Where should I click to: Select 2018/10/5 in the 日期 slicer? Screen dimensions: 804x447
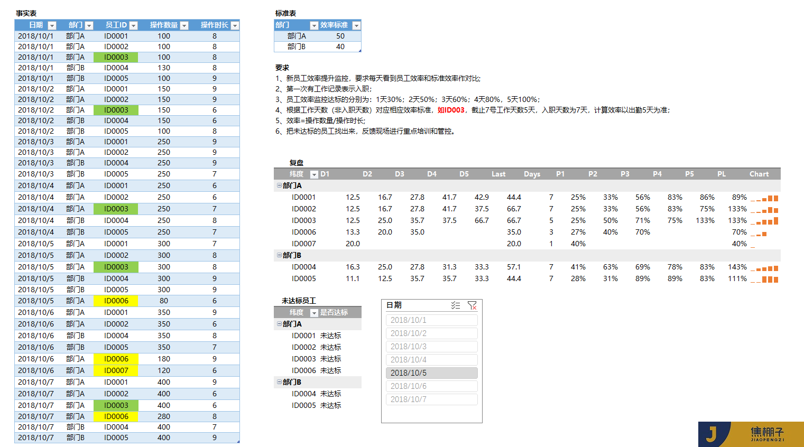tap(432, 373)
